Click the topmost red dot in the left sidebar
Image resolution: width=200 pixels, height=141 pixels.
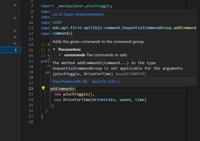click(15, 6)
